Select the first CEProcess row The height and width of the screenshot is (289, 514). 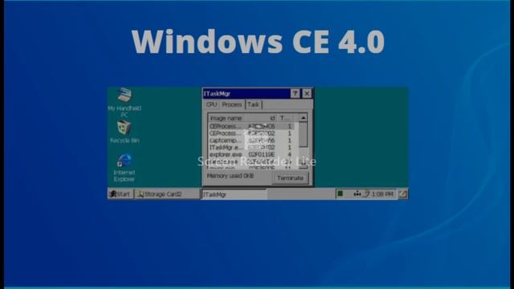tap(251, 126)
